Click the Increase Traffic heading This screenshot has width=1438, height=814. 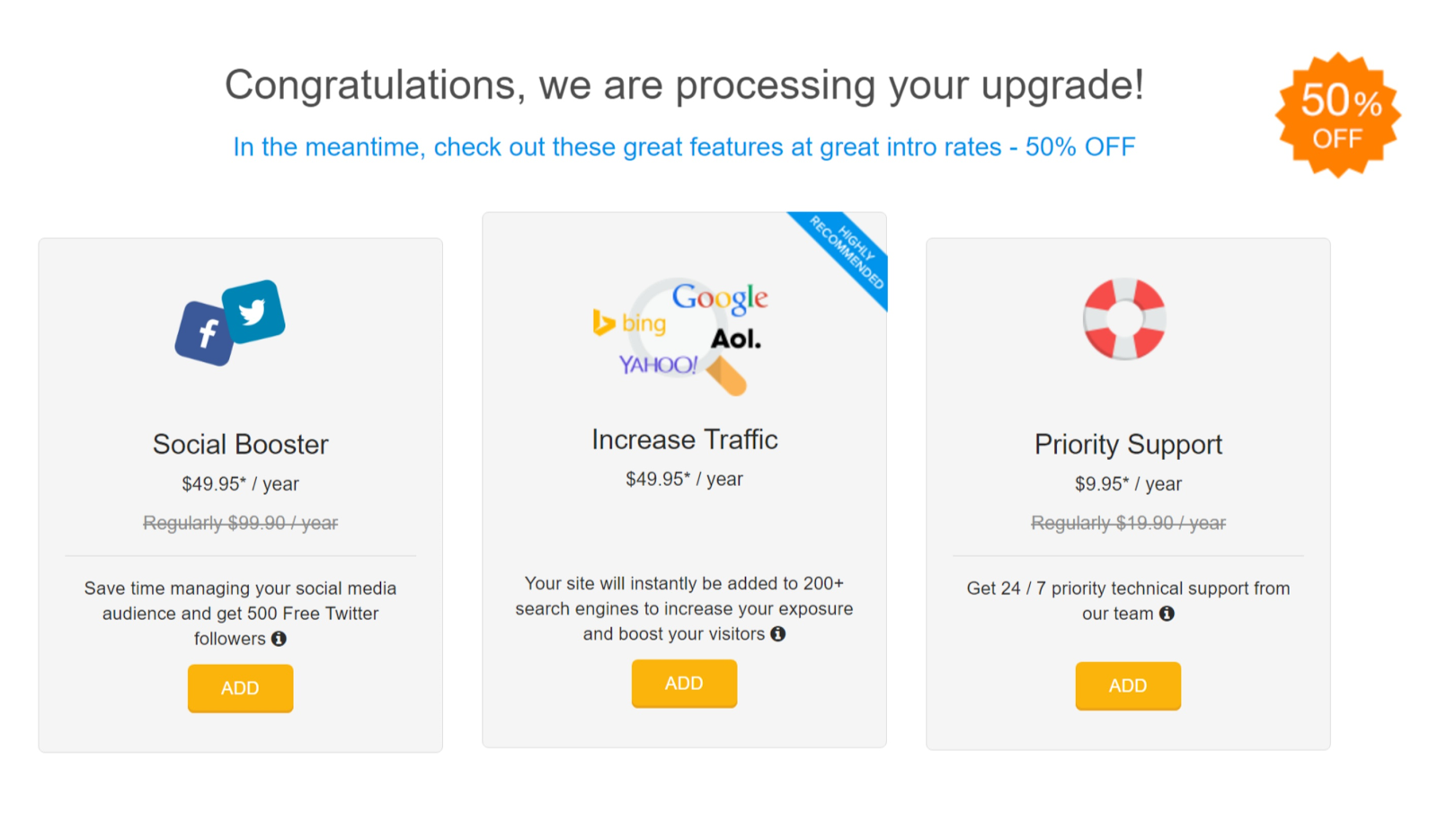(x=684, y=439)
